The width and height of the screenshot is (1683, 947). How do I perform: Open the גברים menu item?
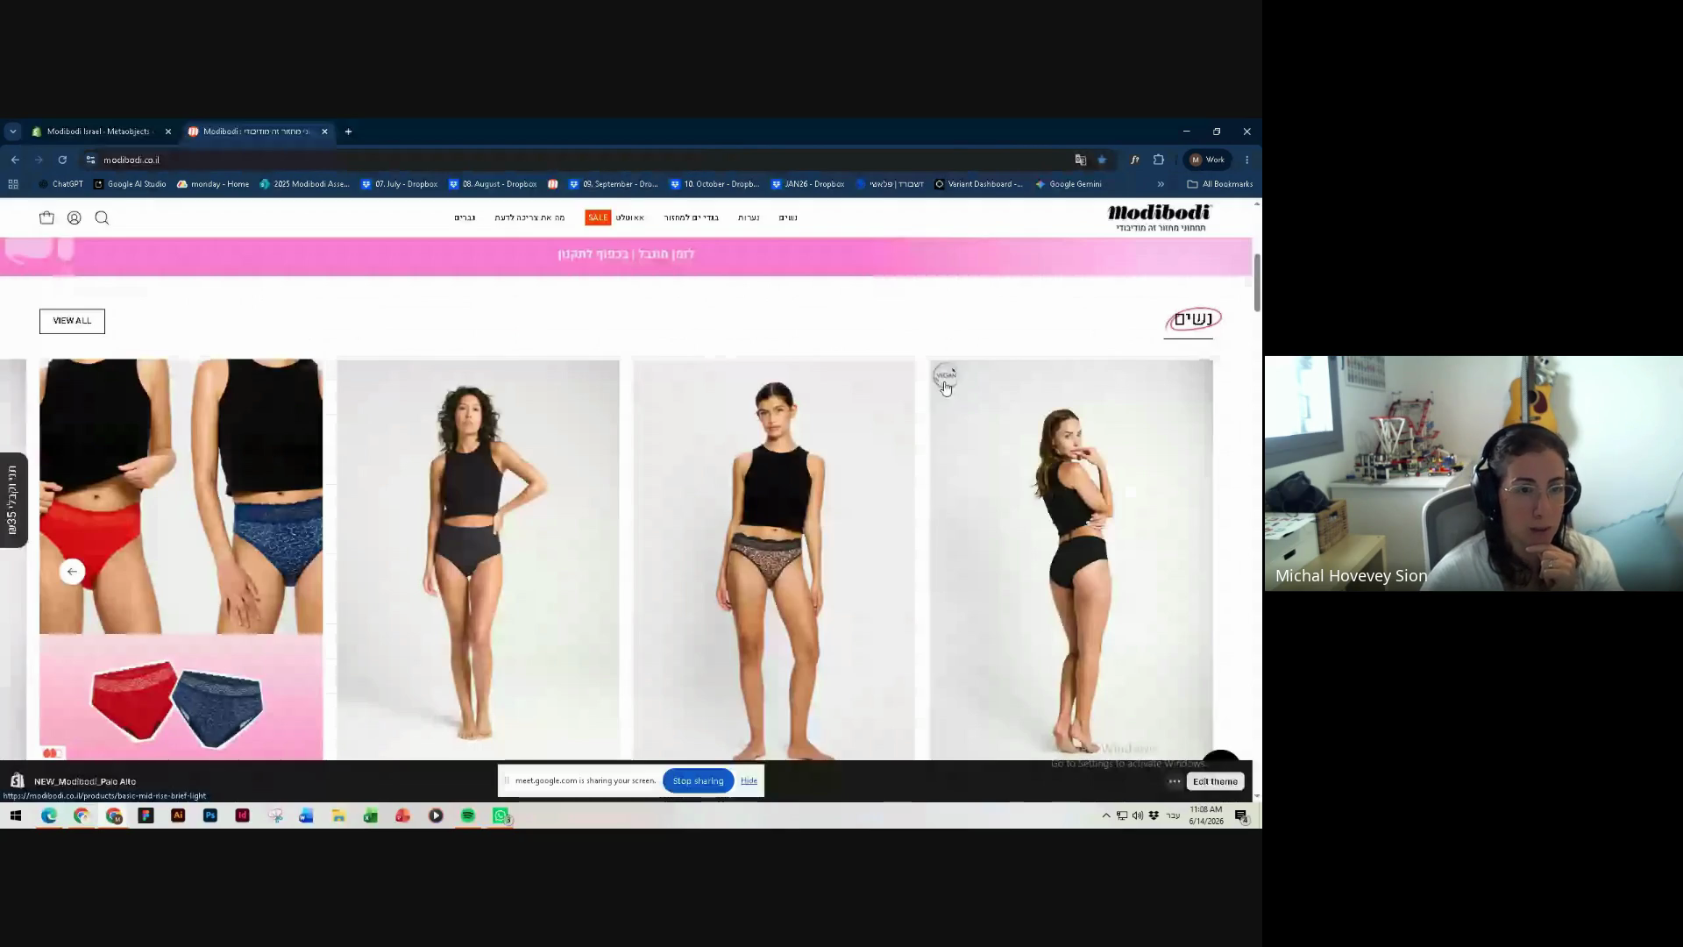pyautogui.click(x=465, y=217)
